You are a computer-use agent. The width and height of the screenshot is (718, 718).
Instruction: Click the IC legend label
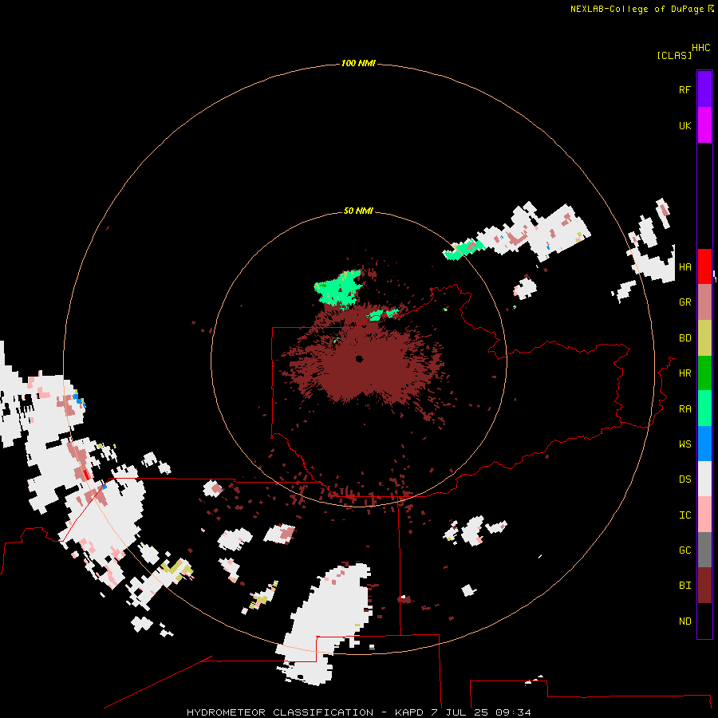(684, 515)
